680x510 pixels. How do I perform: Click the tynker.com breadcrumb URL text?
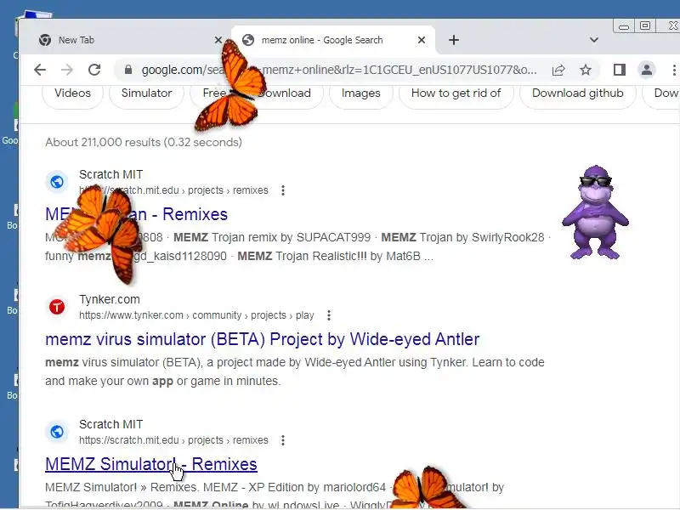pos(196,315)
